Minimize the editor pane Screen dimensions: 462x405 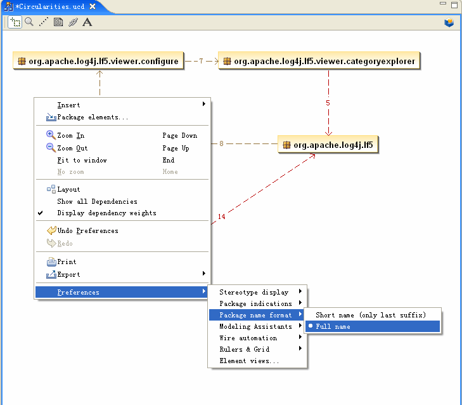click(x=443, y=3)
